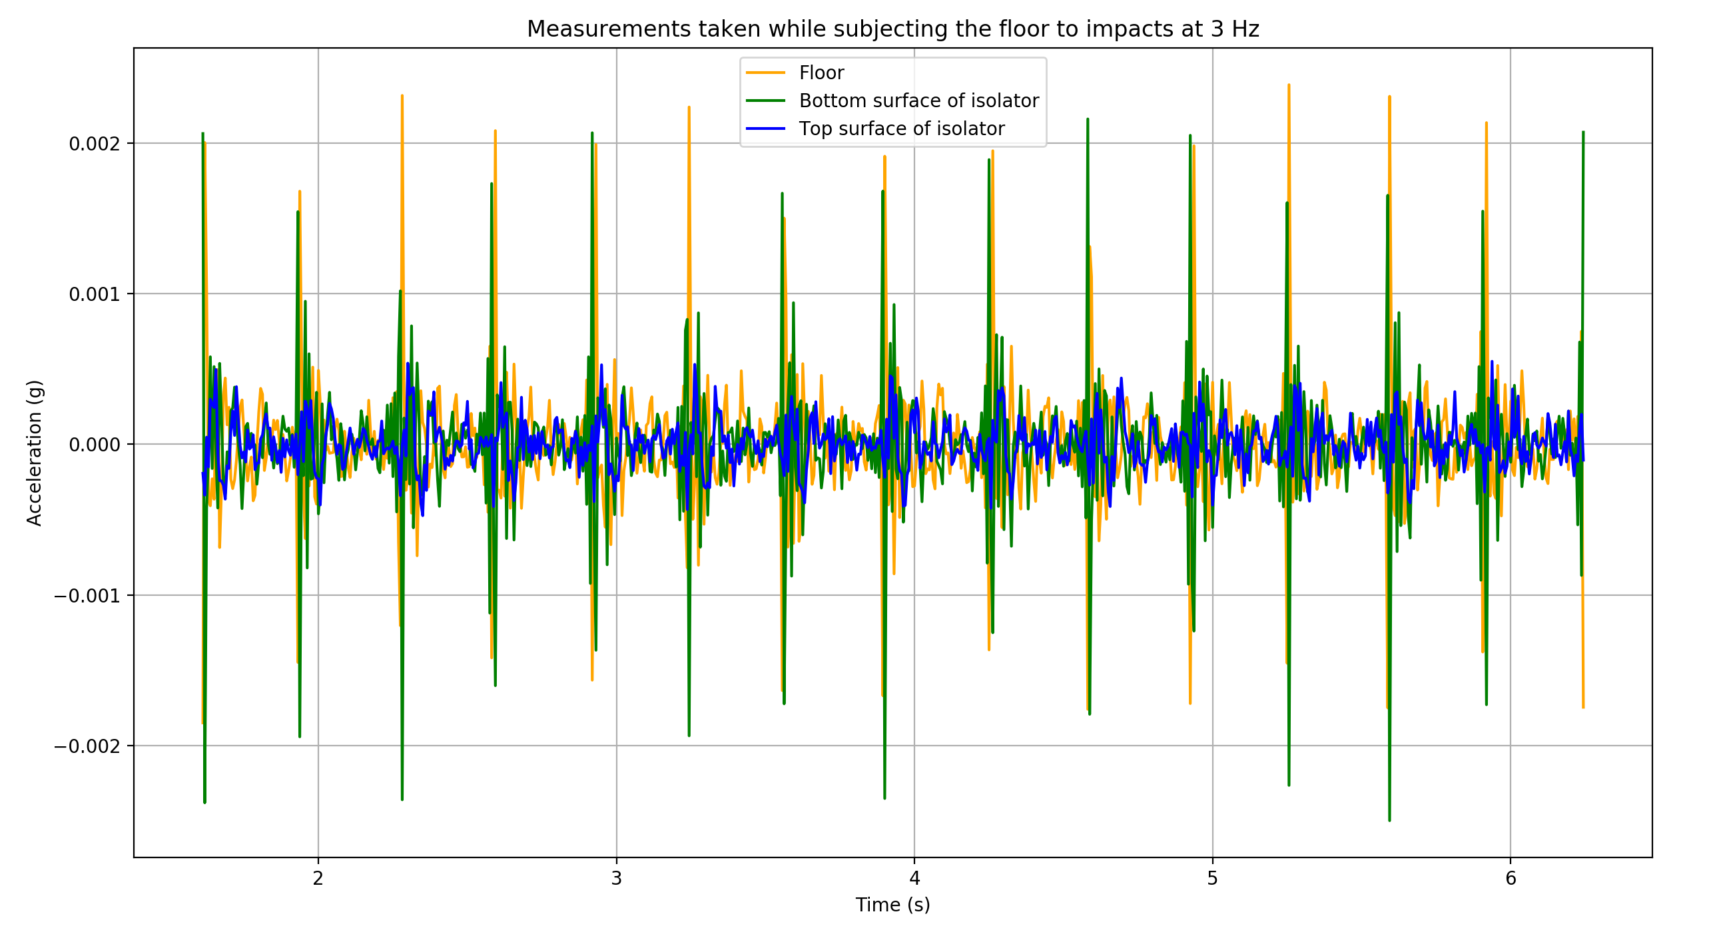Click the x-axis tick label 4
Image resolution: width=1713 pixels, height=938 pixels.
point(914,878)
